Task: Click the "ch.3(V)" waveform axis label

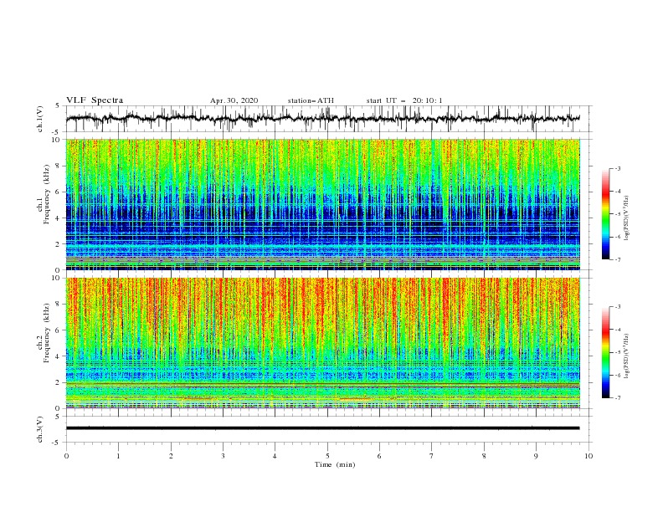Action: (40, 429)
